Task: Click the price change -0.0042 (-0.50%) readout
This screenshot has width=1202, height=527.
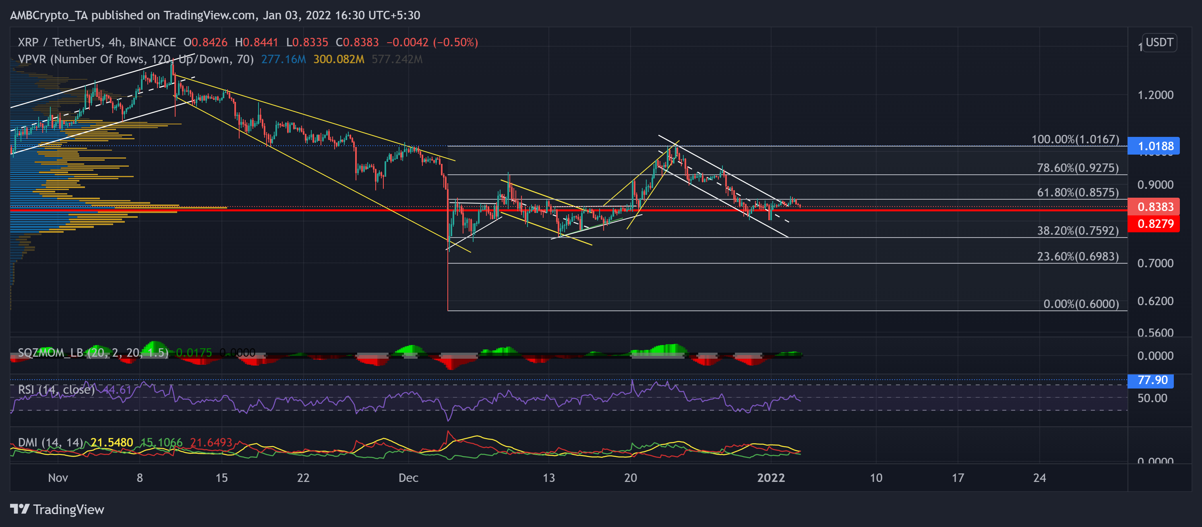Action: [x=432, y=42]
